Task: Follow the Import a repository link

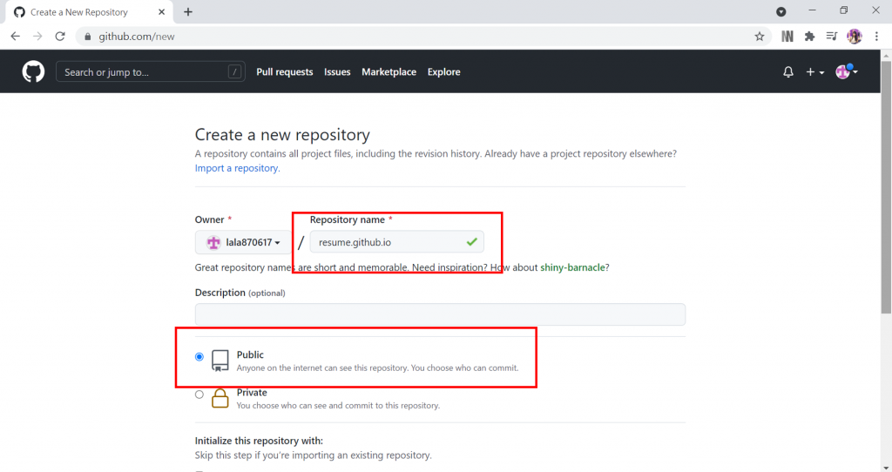Action: click(237, 168)
